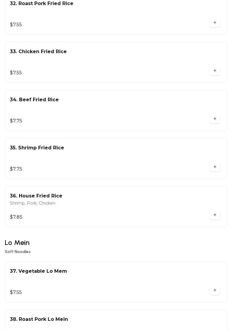Viewport: 232px width, 331px height.
Task: Open the 32. Roast Pork Fried Rice item
Action: tap(41, 4)
